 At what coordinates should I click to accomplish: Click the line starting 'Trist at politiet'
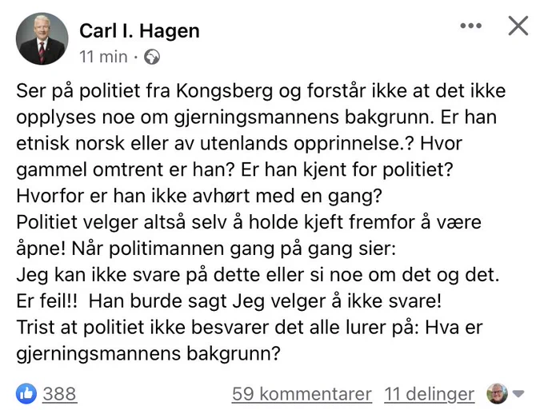[x=250, y=328]
